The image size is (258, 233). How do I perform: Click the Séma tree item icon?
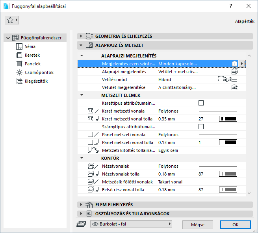pyautogui.click(x=19, y=46)
